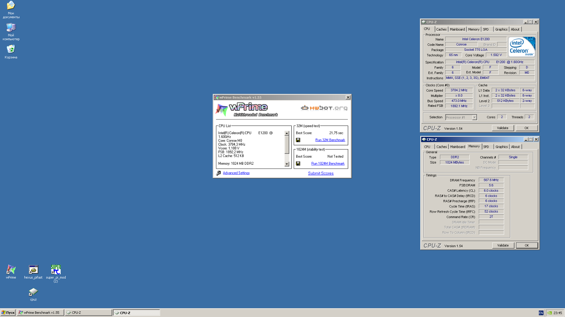Open the My Computer desktop icon
The height and width of the screenshot is (317, 565).
coord(11,32)
